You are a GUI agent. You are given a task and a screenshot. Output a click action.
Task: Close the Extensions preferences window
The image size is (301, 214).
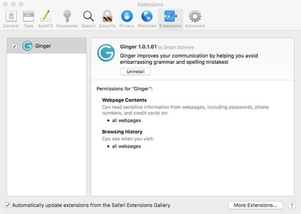pyautogui.click(x=6, y=4)
